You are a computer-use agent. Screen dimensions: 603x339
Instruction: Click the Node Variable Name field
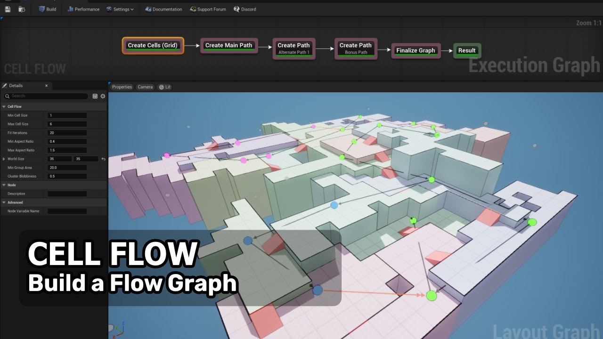click(67, 211)
